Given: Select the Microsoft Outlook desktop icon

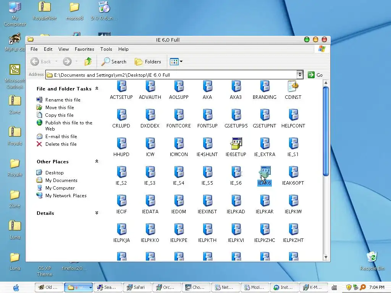Looking at the screenshot, I should (15, 76).
